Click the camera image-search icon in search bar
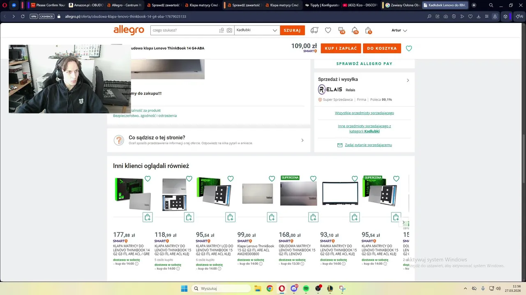Screen dimensions: 526x295 229,30
